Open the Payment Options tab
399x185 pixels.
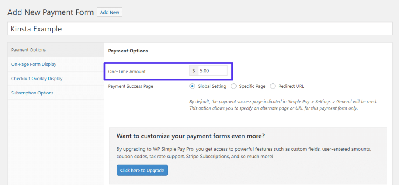[28, 50]
